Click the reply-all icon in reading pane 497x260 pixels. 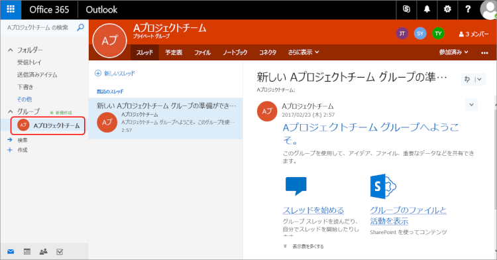pos(467,79)
